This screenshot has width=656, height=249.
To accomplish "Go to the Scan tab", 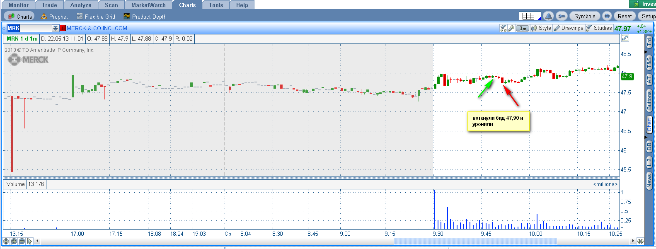I will 111,5.
